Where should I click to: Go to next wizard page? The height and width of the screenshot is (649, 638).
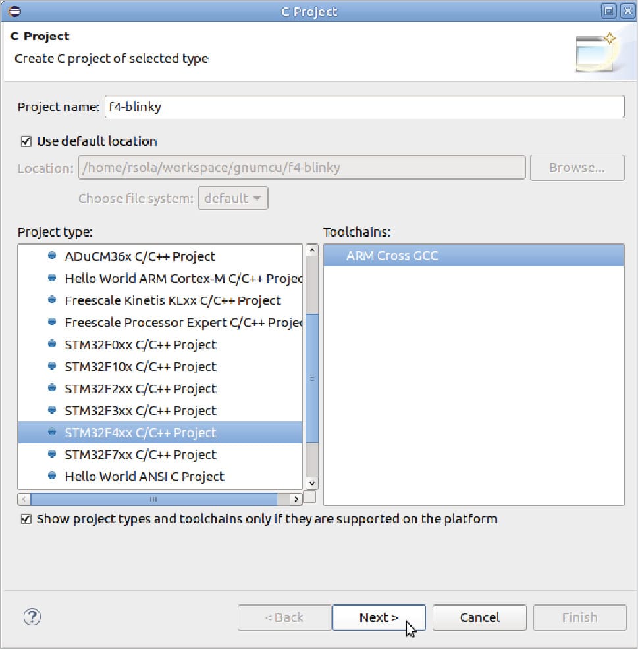point(379,617)
